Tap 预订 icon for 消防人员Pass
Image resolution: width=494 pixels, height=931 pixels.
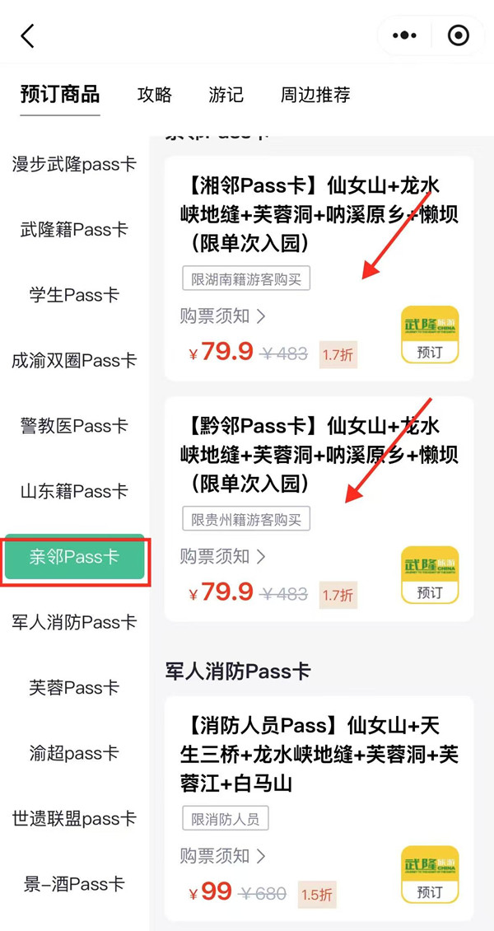coord(430,875)
